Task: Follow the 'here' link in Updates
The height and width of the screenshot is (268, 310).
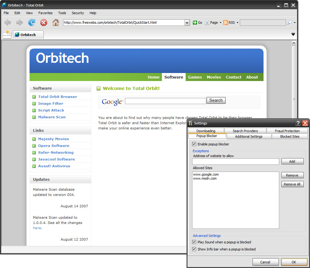Action: [37, 228]
